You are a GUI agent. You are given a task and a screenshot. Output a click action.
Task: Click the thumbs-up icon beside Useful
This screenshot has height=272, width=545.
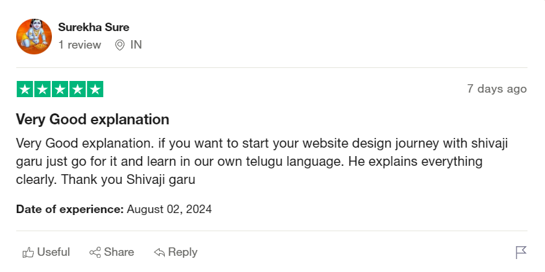28,252
